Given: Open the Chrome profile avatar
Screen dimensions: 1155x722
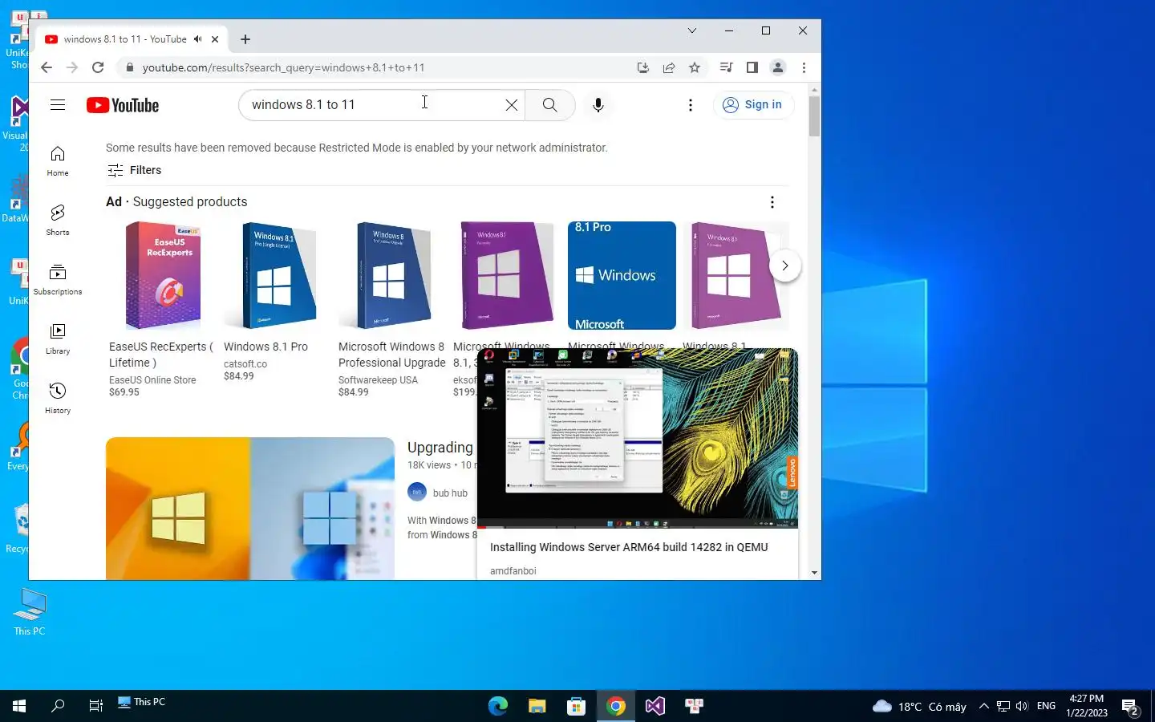Looking at the screenshot, I should click(x=777, y=67).
